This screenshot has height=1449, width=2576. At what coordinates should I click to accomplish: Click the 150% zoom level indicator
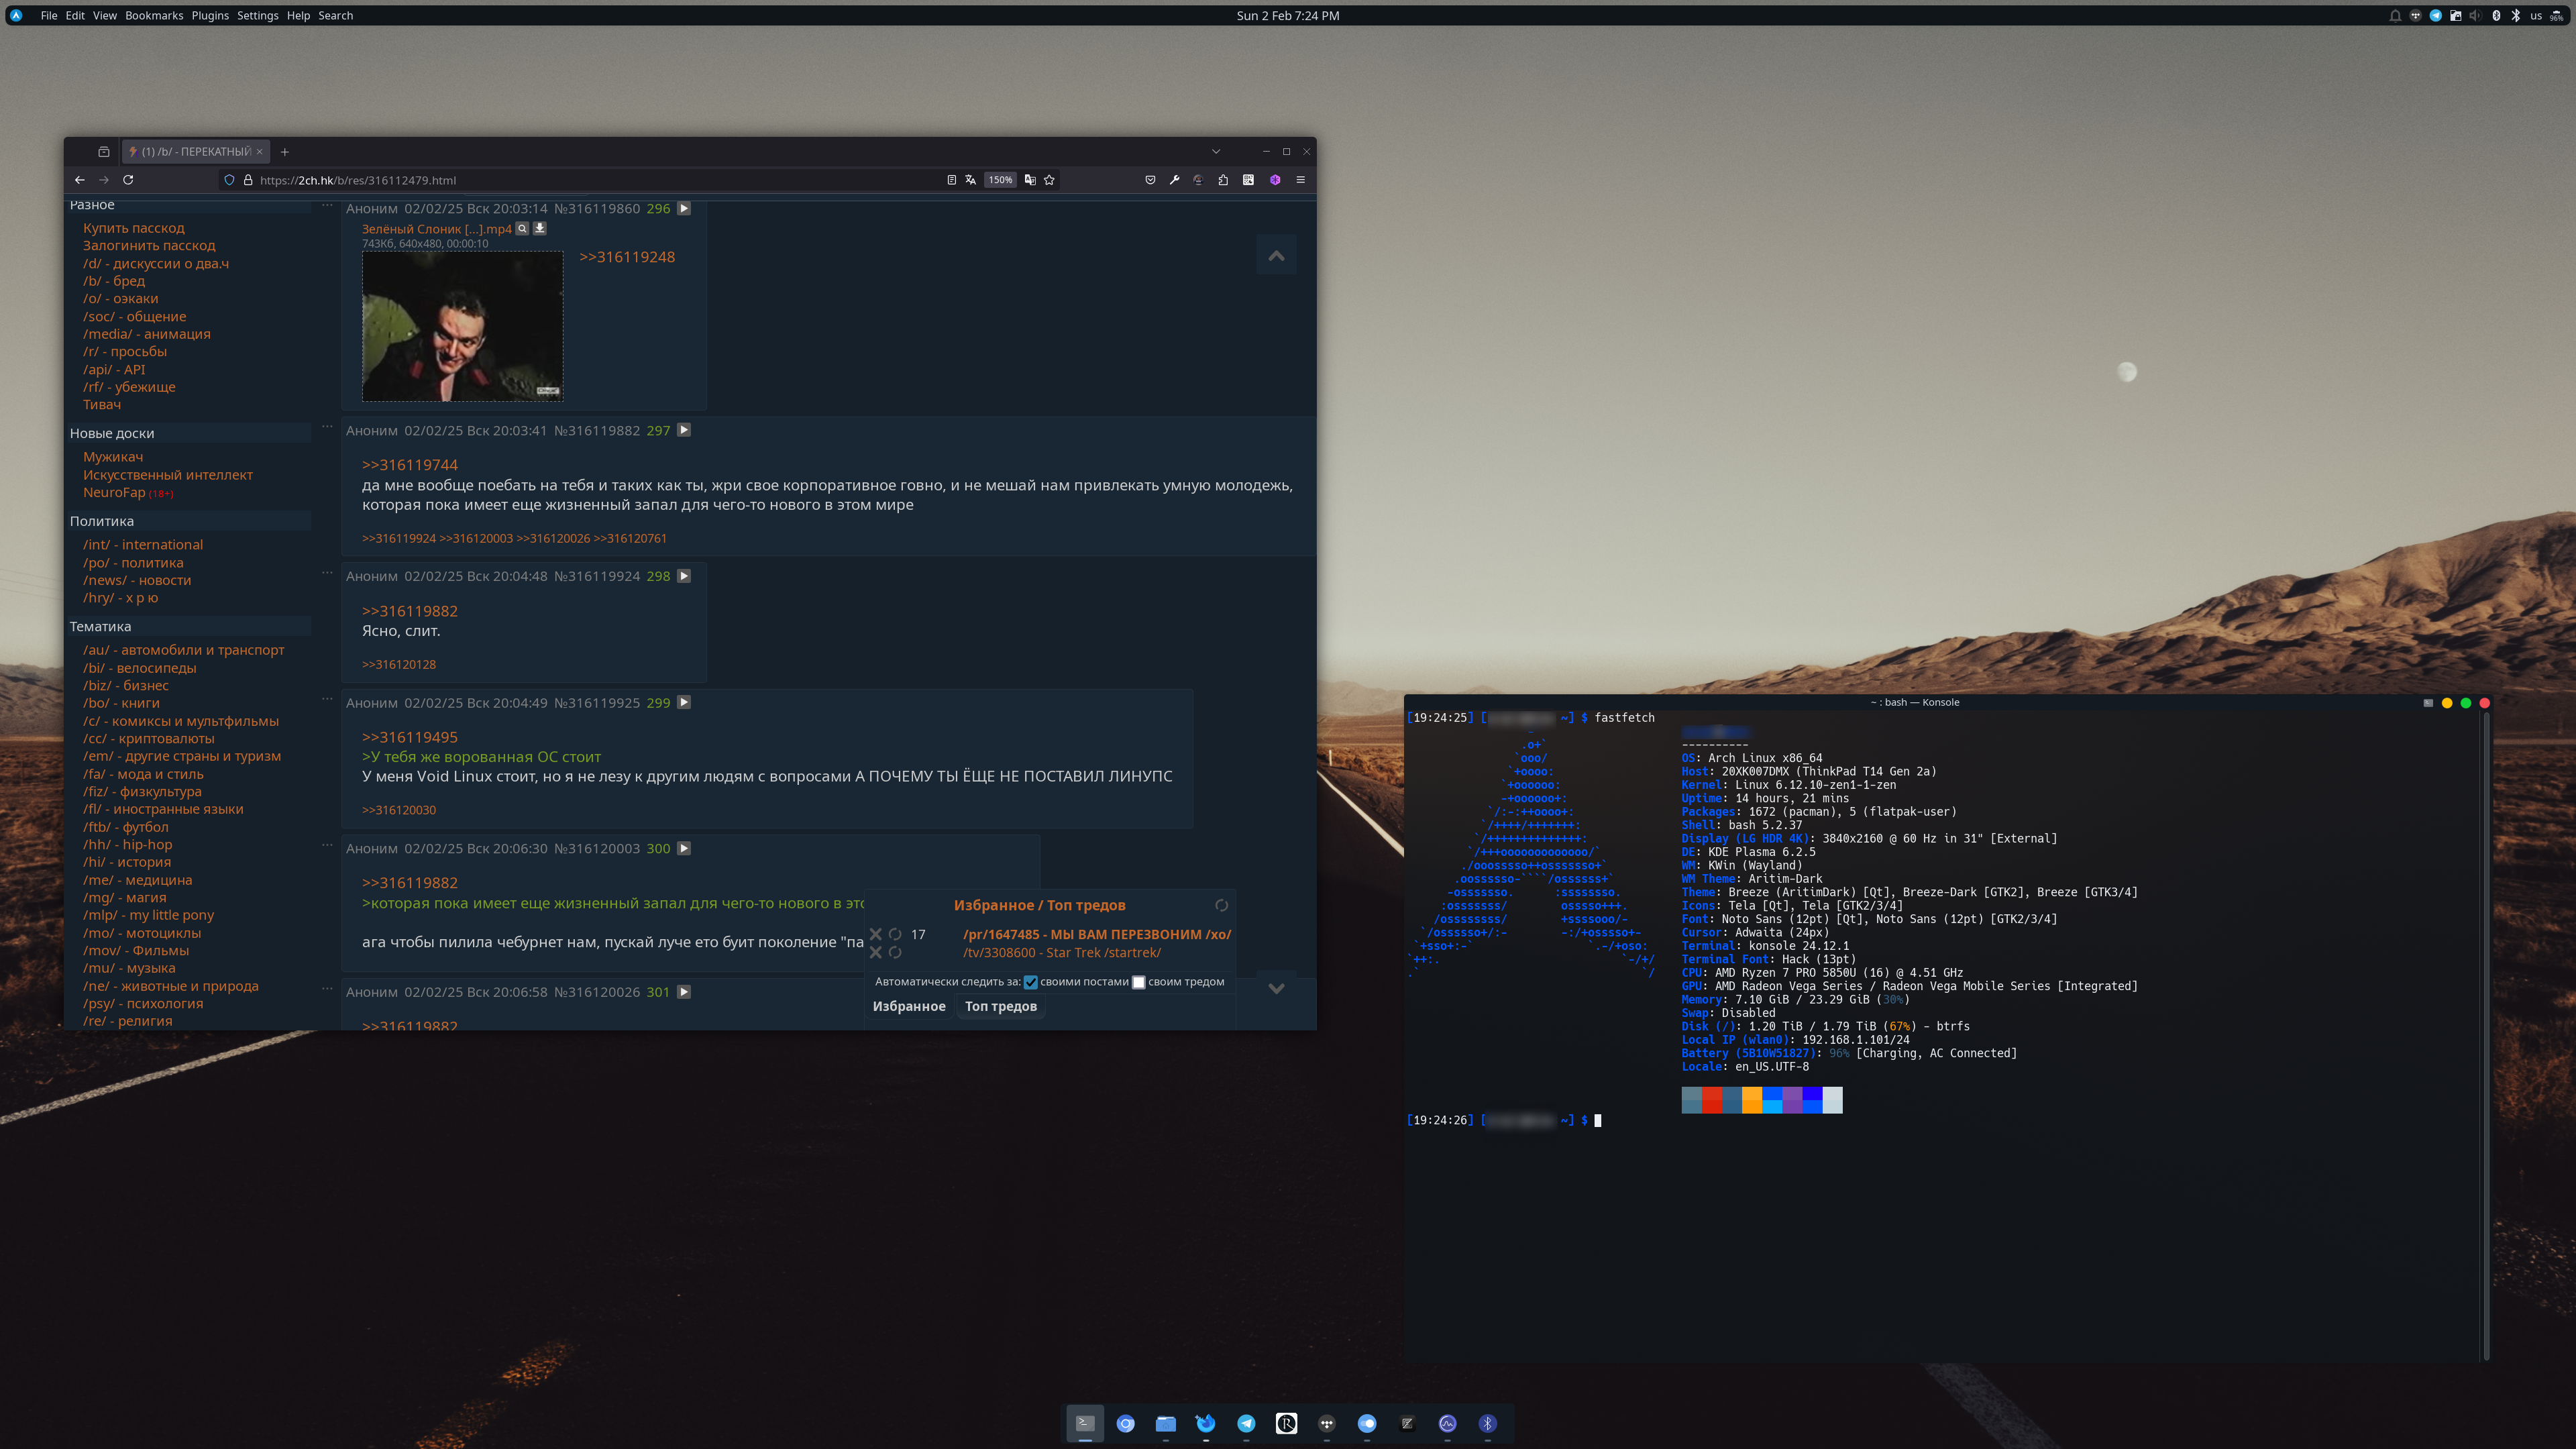tap(1000, 180)
